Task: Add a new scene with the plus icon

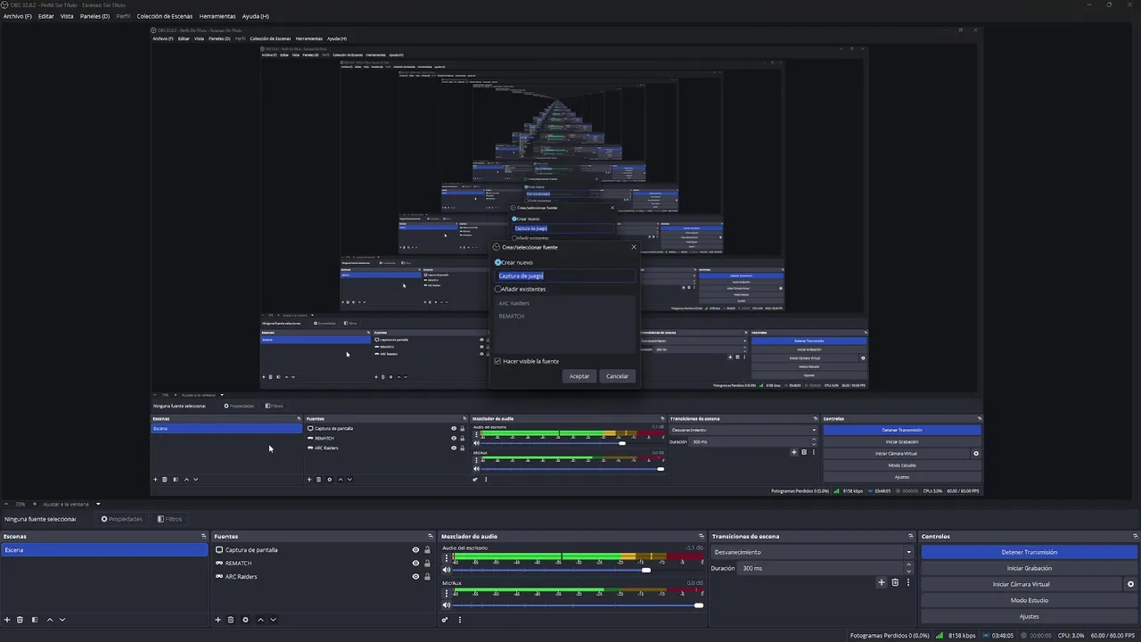Action: click(7, 620)
